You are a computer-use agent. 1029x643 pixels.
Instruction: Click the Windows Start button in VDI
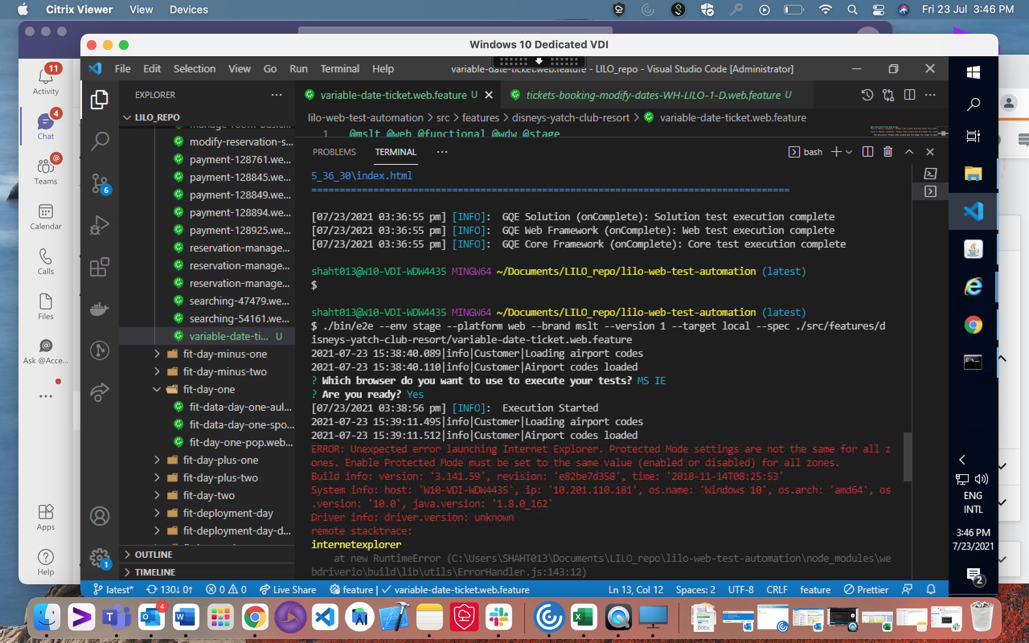[x=973, y=72]
